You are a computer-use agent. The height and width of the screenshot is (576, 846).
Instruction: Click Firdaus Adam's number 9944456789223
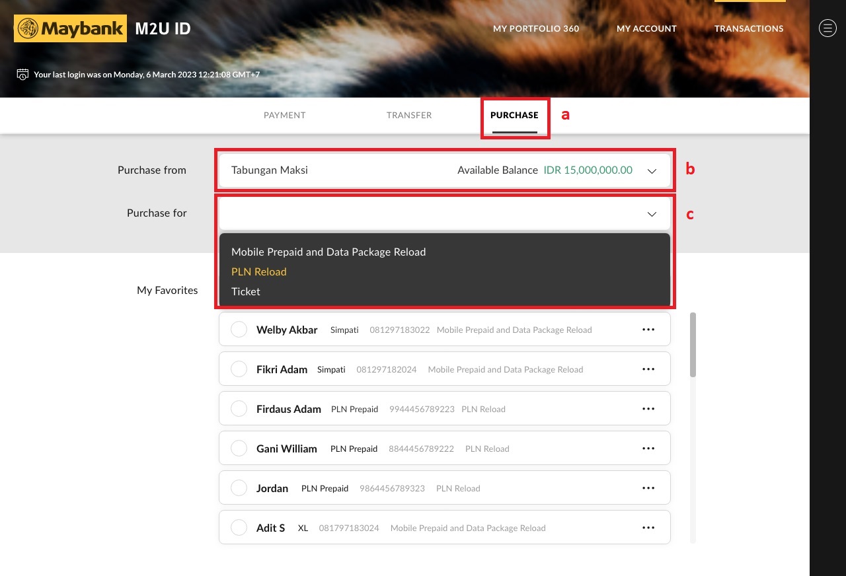coord(422,409)
